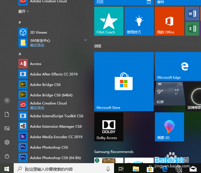Click the # section header
This screenshot has width=201, height=173.
coord(20,22)
